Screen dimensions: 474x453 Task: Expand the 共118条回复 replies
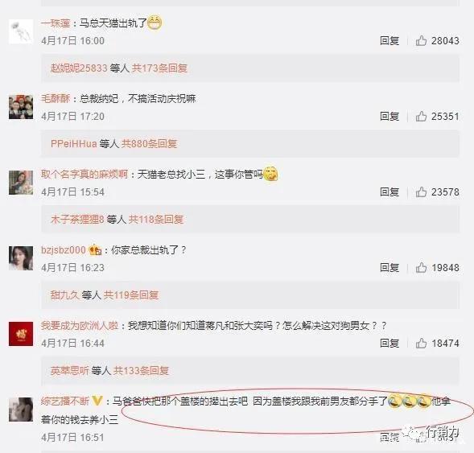(156, 219)
